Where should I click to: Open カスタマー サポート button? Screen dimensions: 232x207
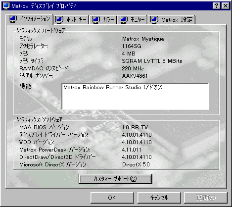pos(115,179)
